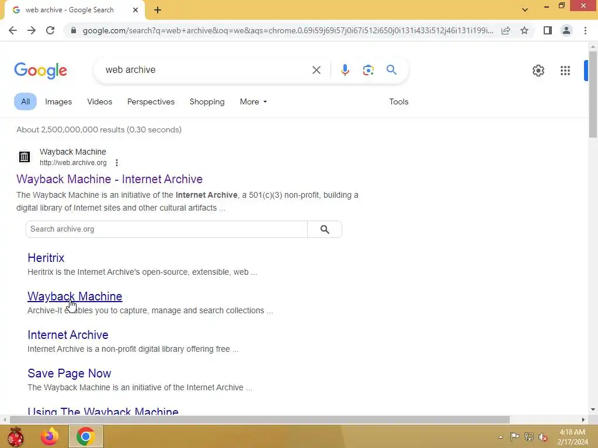This screenshot has height=448, width=598.
Task: Open the Heritrix sitelink
Action: click(x=46, y=258)
